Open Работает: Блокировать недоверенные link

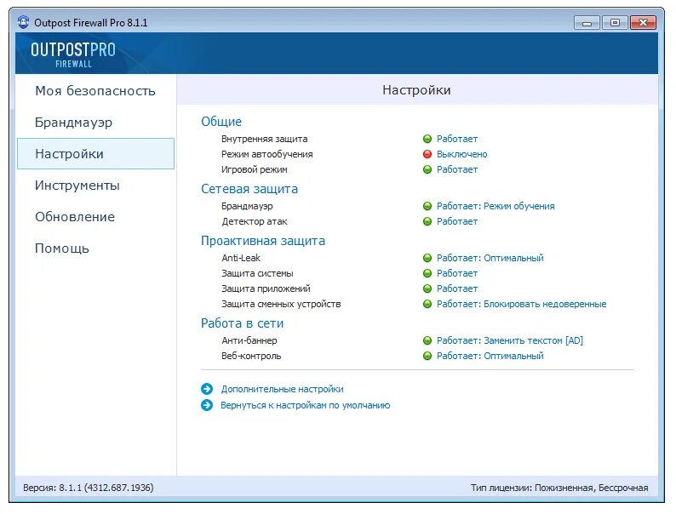[521, 304]
